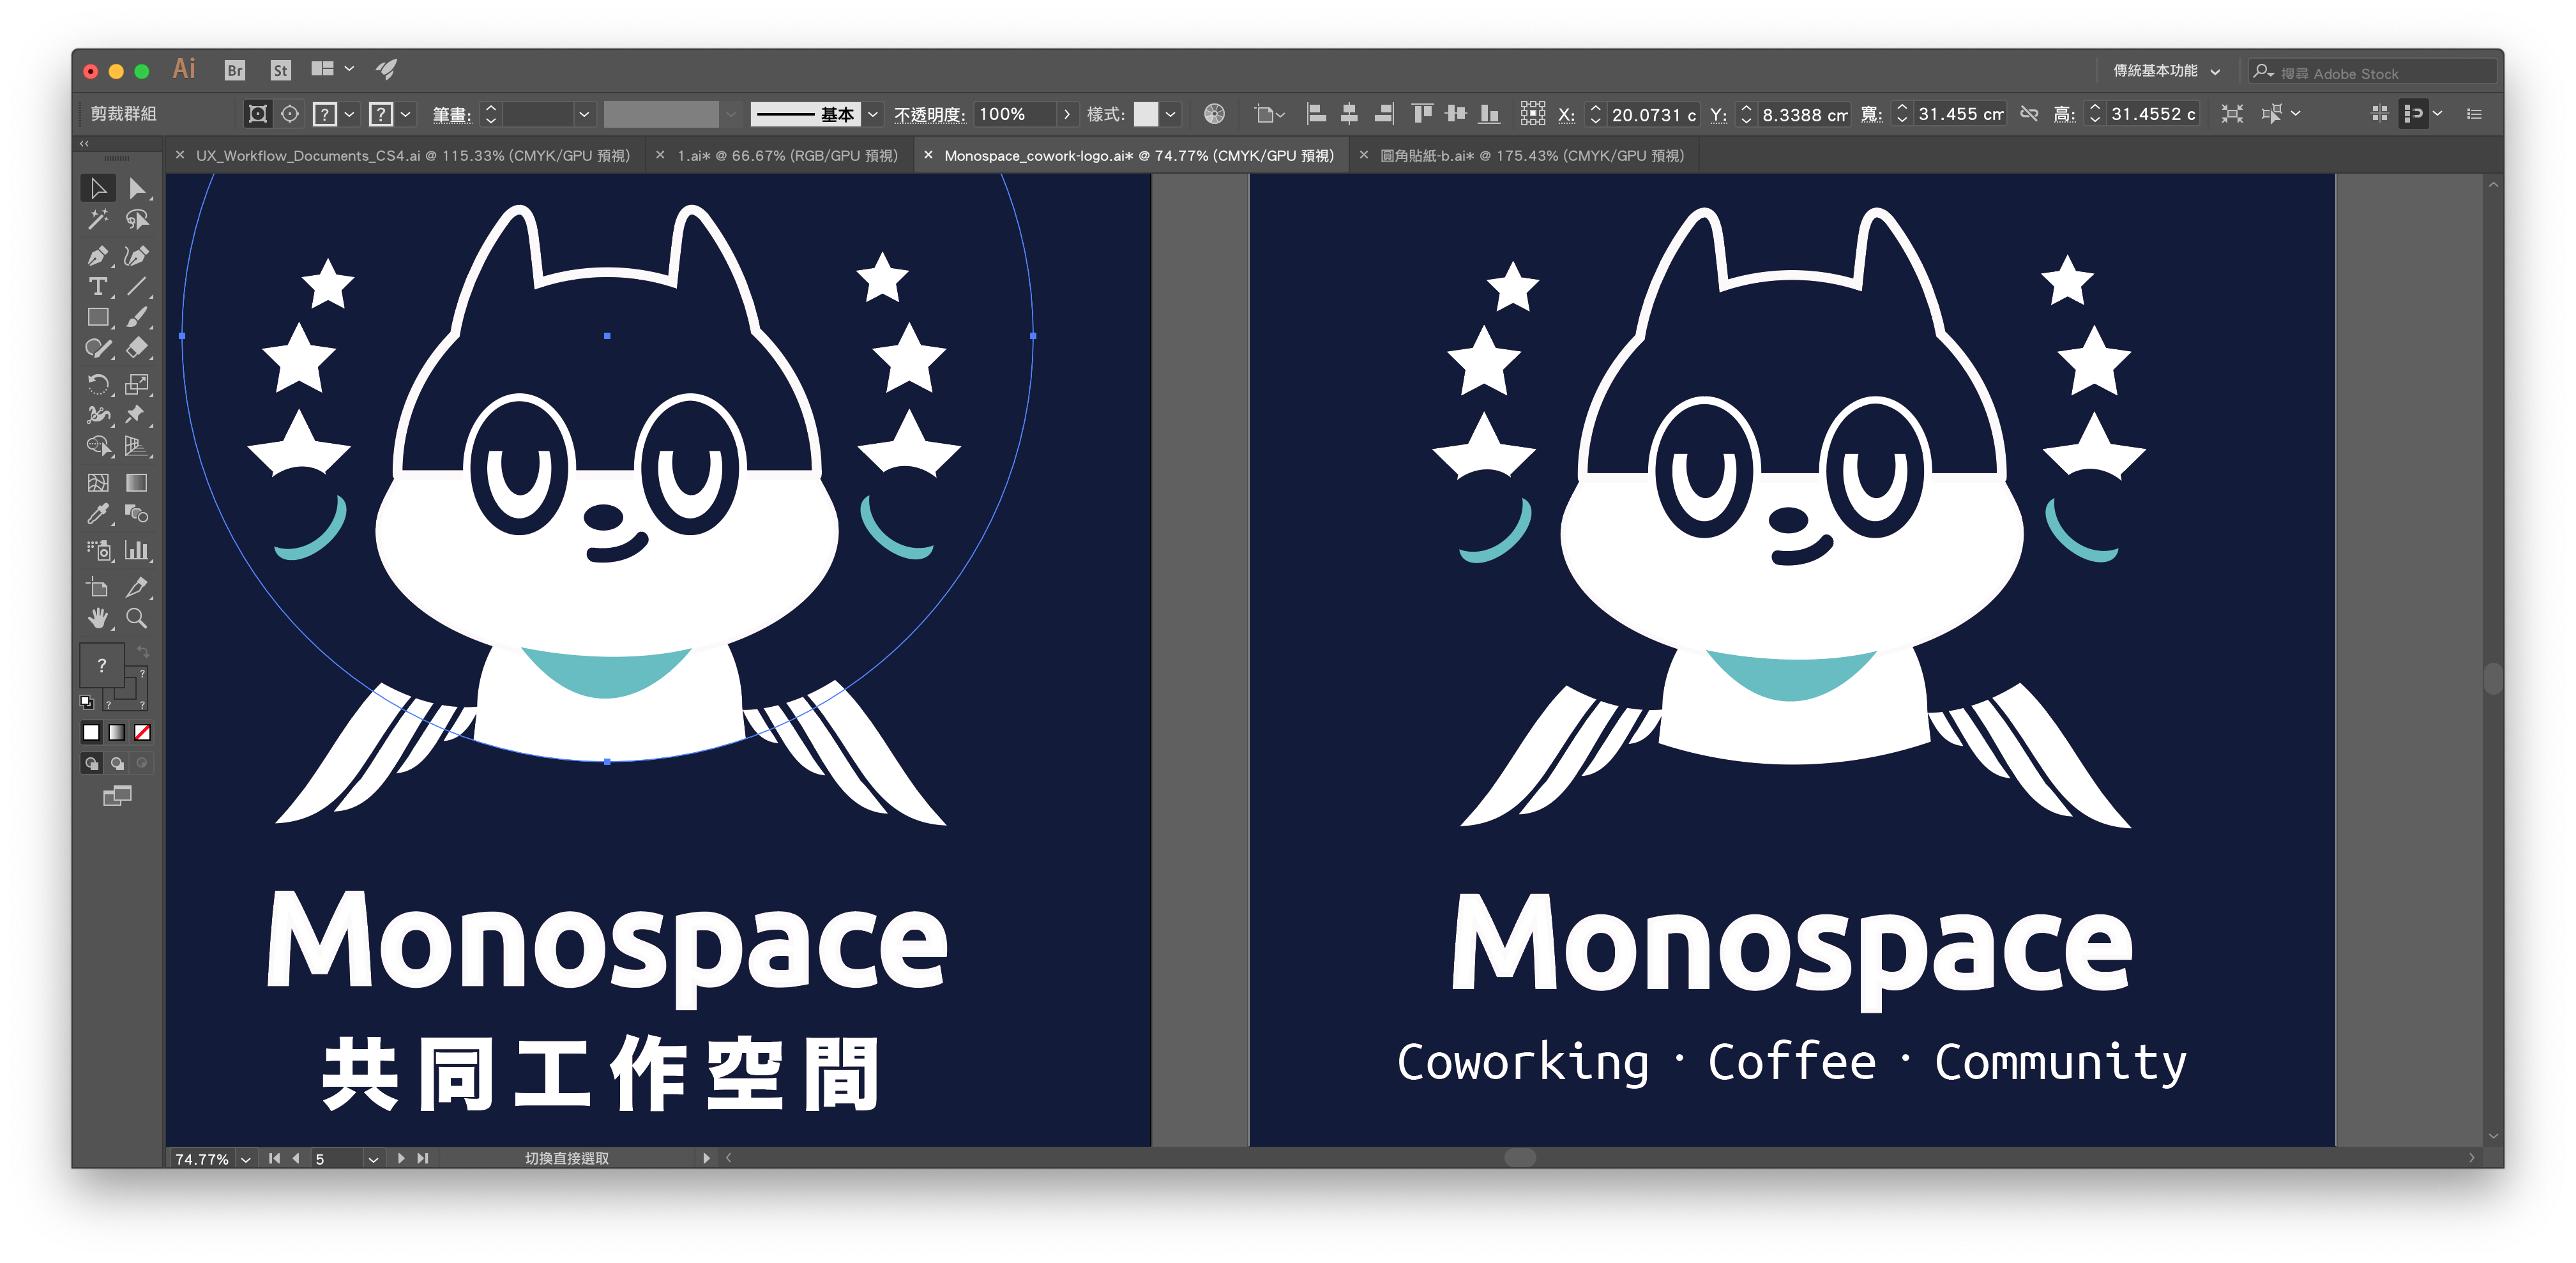
Task: Select the Curvature tool
Action: 137,256
